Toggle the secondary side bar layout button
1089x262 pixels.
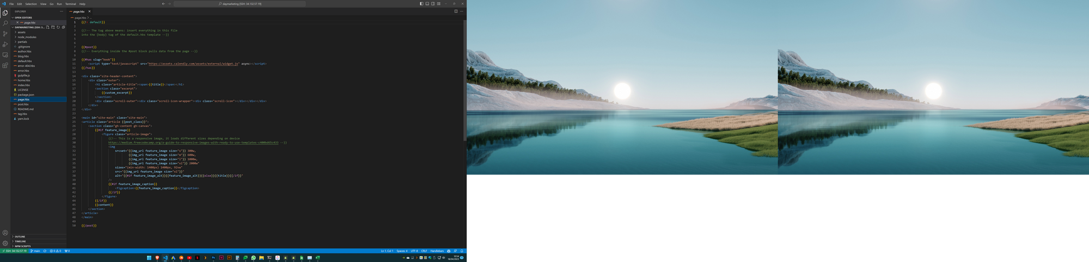tap(433, 4)
